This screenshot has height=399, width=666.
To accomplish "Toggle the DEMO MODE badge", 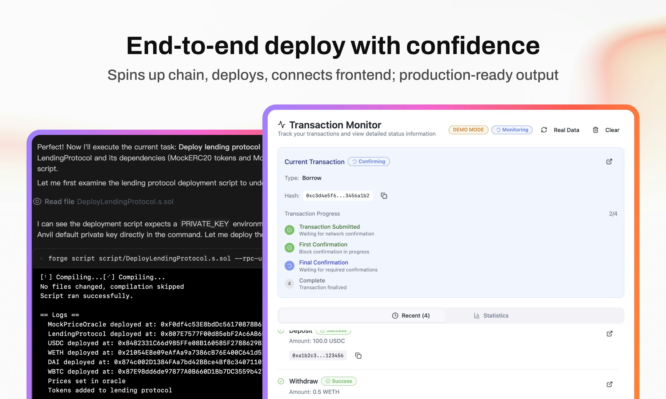I will (x=468, y=130).
